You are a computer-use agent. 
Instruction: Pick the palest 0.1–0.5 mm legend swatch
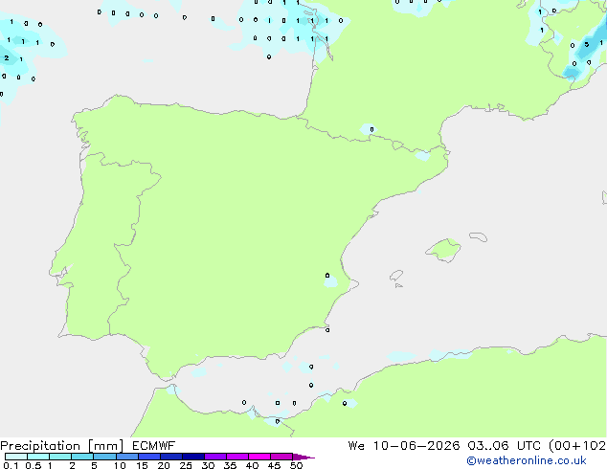(16, 457)
